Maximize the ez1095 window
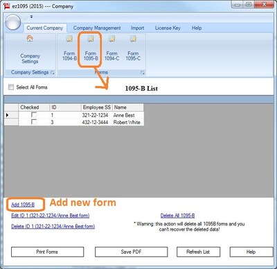Viewport: 277px width, 269px height. click(249, 4)
